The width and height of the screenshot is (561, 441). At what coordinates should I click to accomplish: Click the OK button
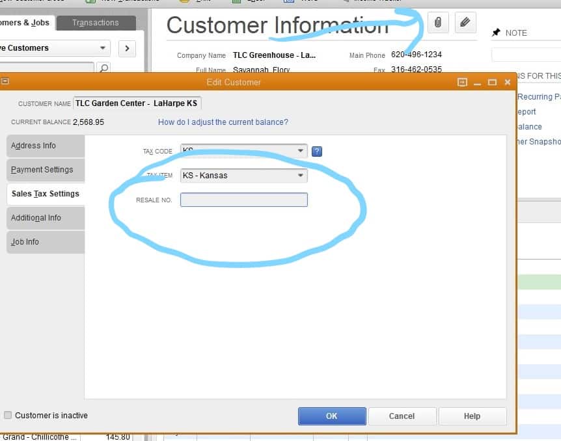(332, 416)
